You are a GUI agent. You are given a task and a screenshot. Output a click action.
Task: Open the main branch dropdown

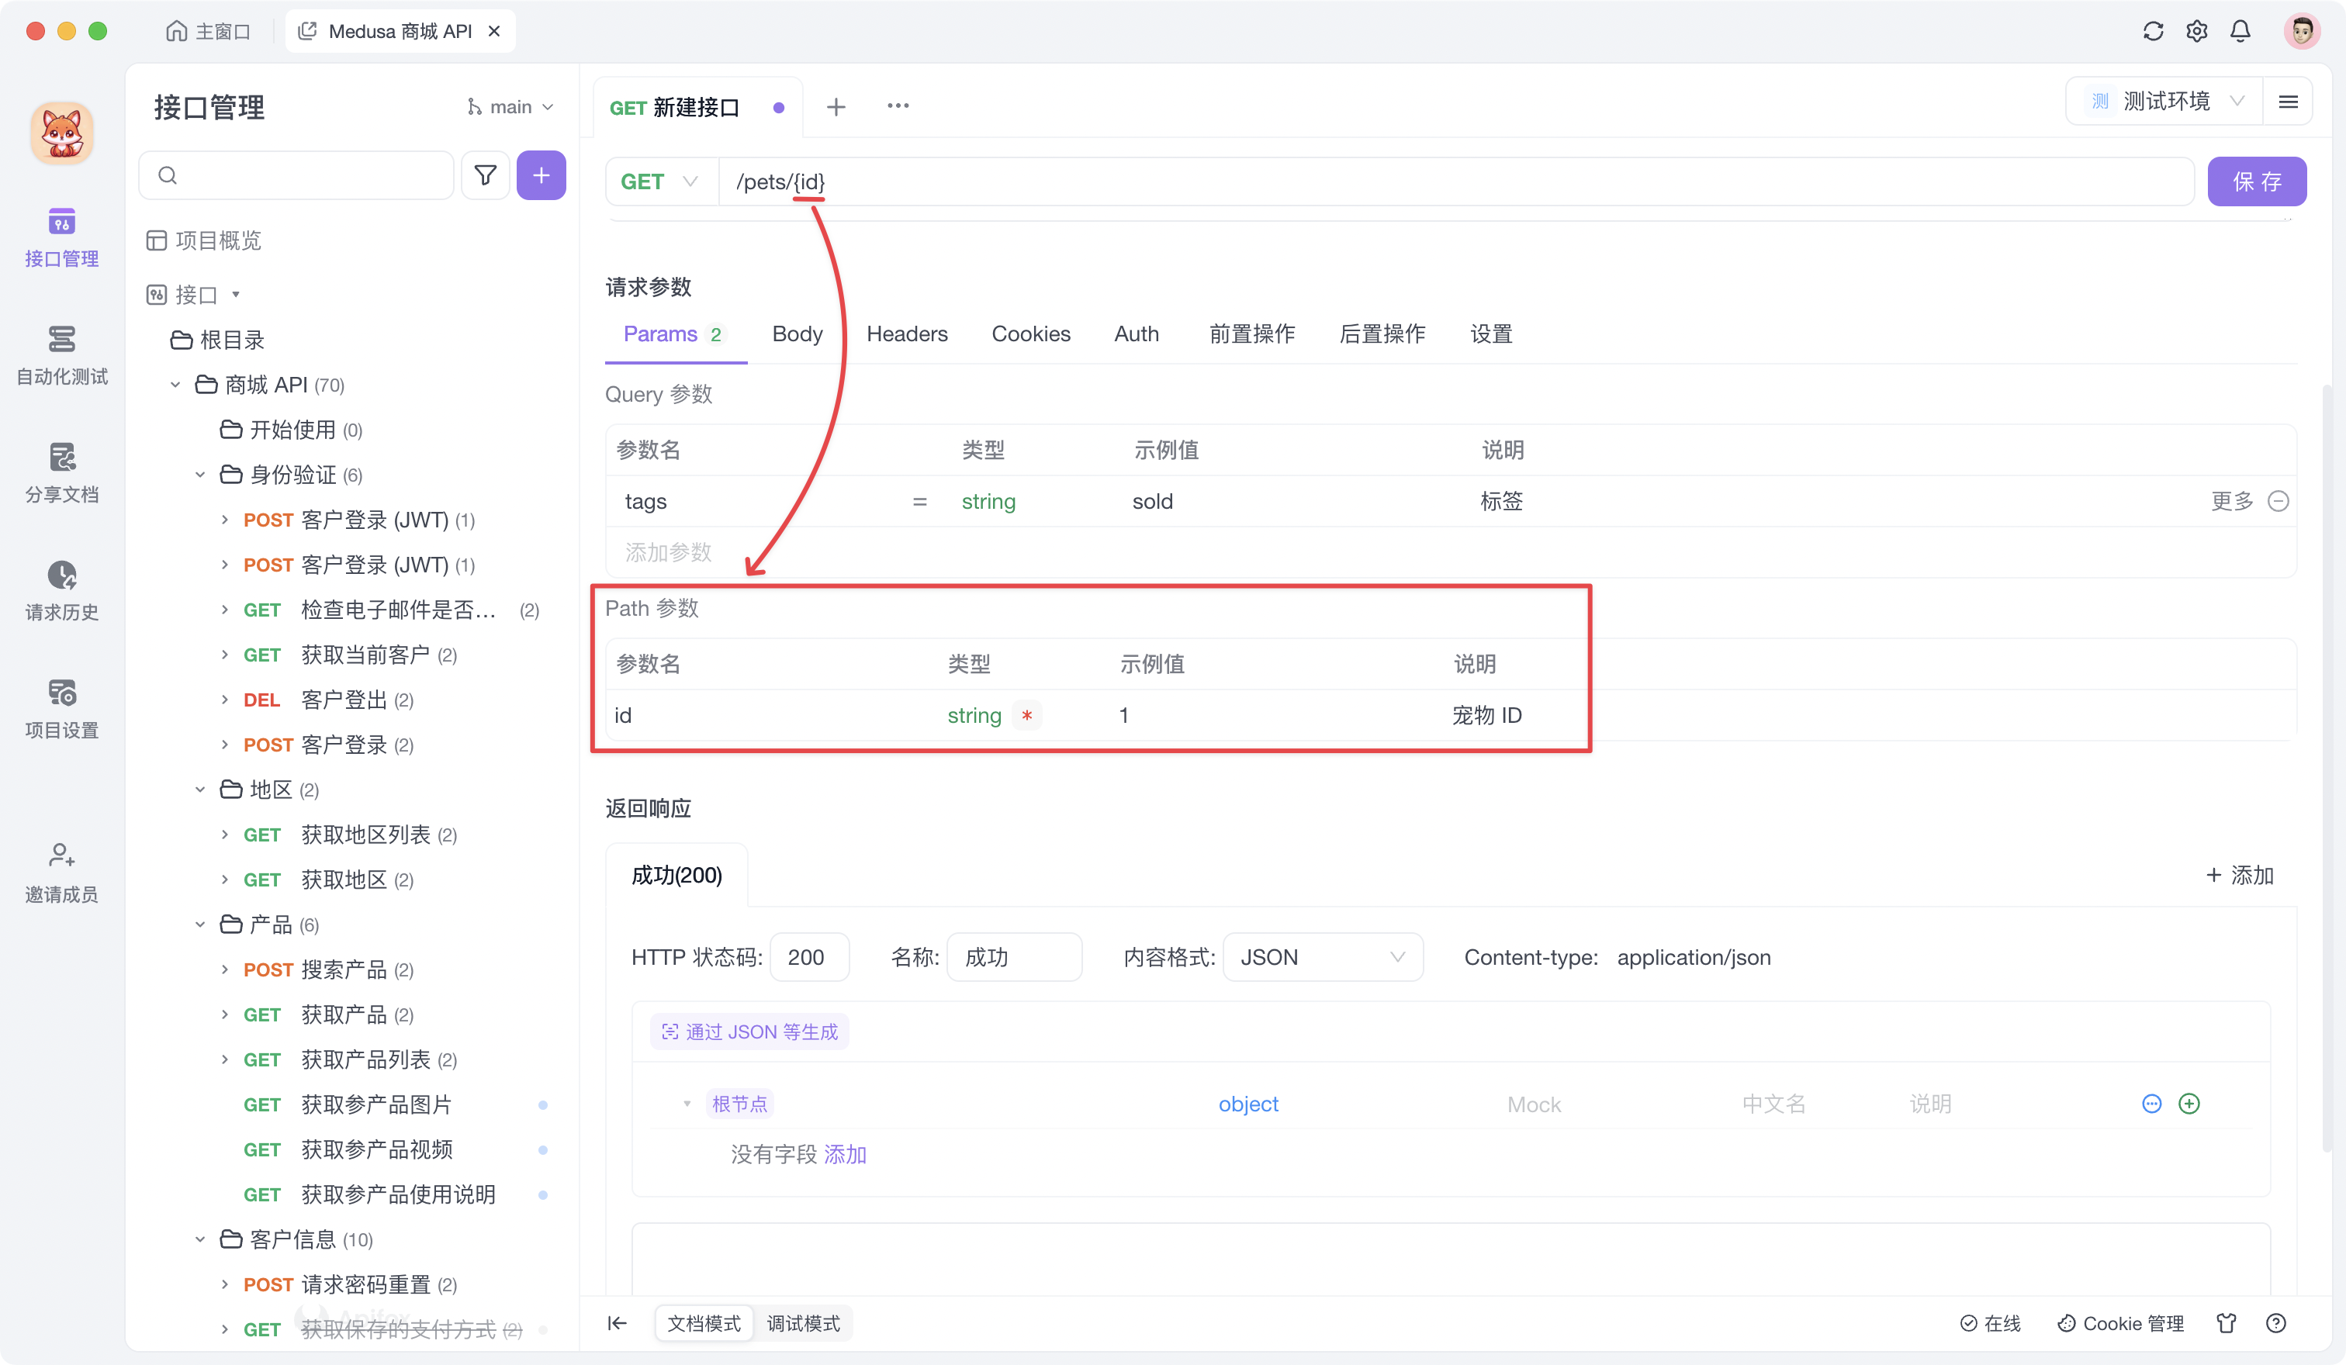tap(510, 106)
